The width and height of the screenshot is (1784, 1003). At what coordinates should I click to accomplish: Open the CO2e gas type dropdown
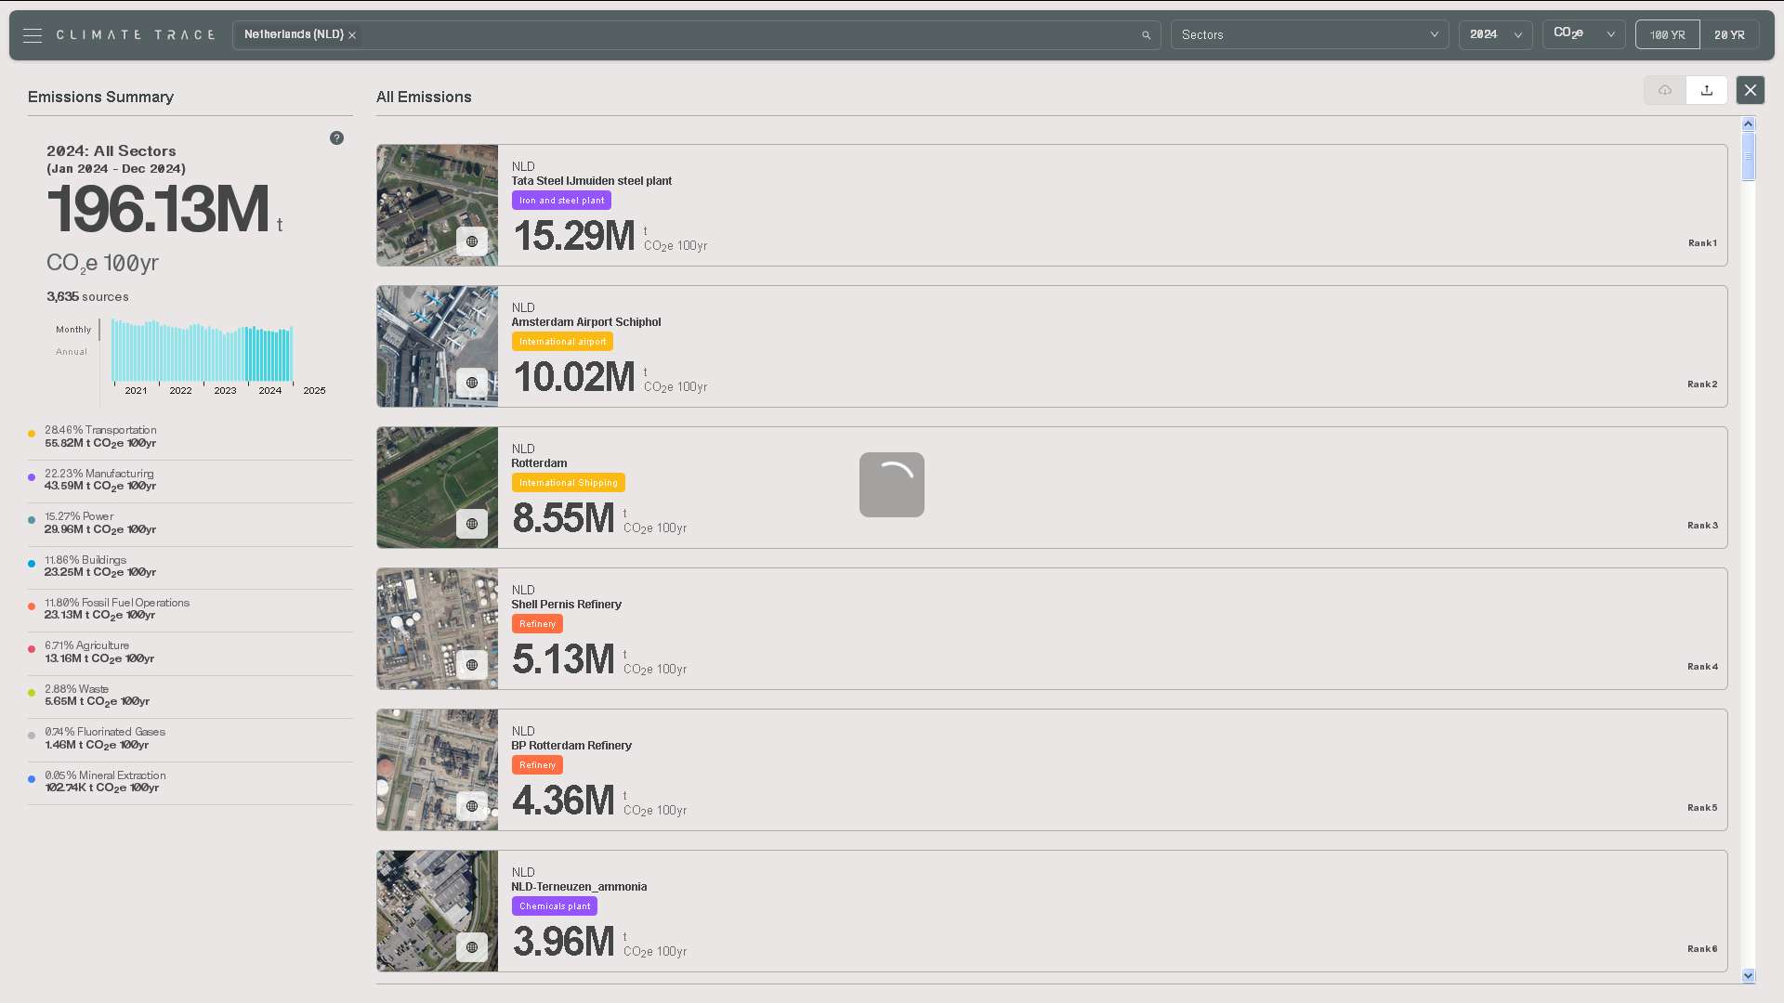(1583, 35)
